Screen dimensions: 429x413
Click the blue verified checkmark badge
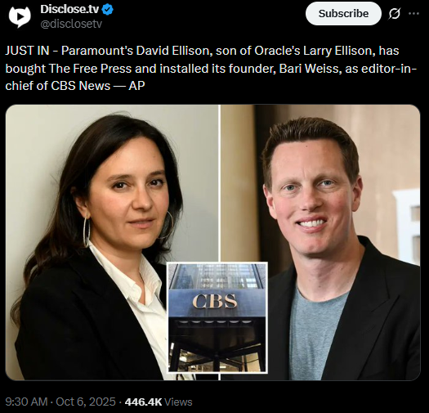108,9
